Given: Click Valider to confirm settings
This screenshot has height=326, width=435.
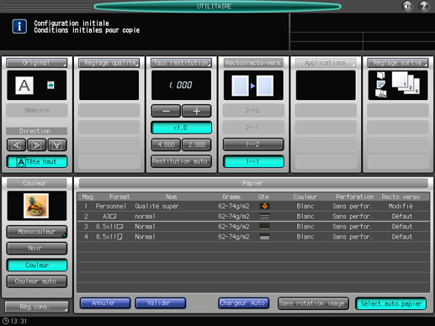Looking at the screenshot, I should click(x=160, y=303).
